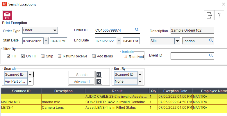
Task: Click the Print Exception printer icon
Action: click(x=7, y=15)
